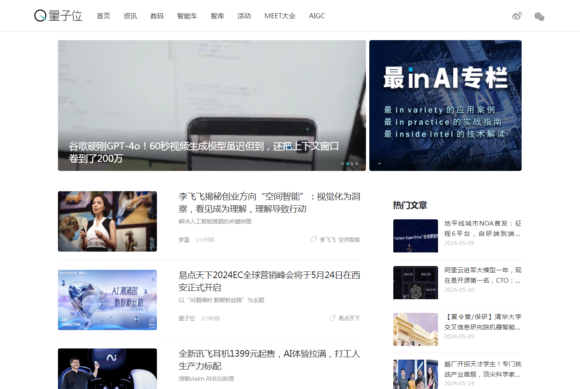This screenshot has width=580, height=389.
Task: Open article 易点天下2024EC全球营销峰会
Action: click(269, 281)
